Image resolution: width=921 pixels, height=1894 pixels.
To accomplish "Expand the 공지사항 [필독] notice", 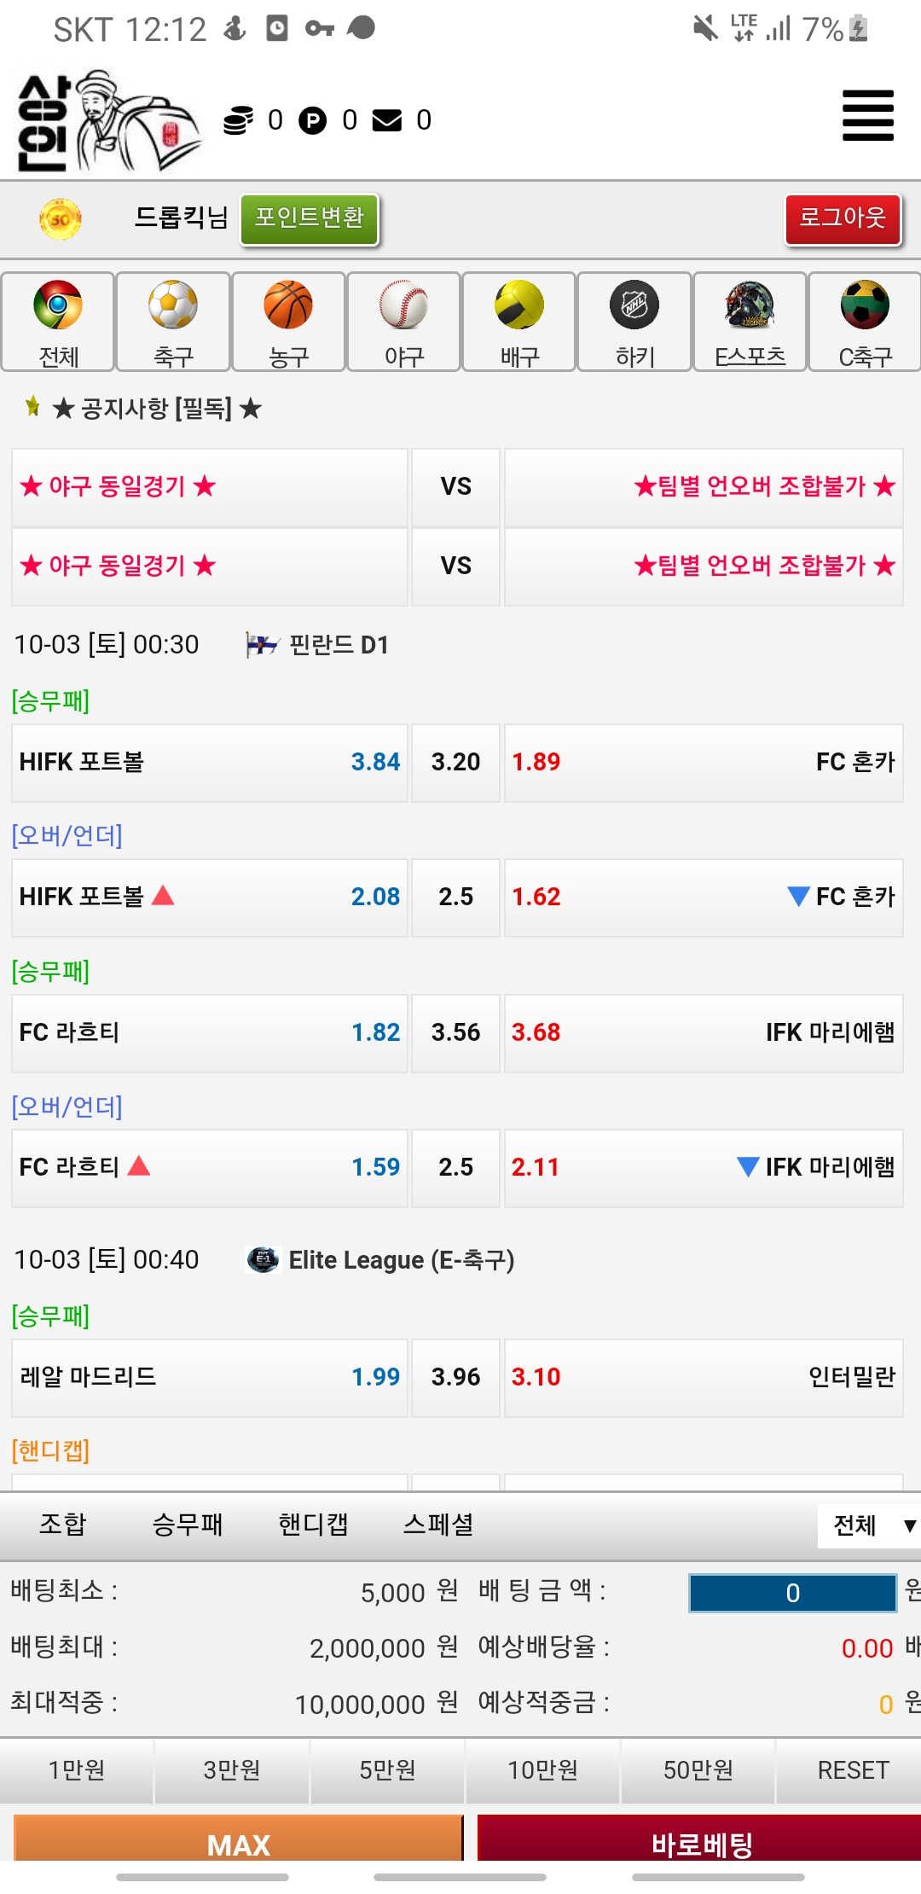I will pos(156,409).
